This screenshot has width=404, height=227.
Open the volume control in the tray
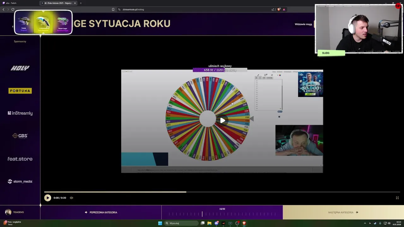point(389,223)
